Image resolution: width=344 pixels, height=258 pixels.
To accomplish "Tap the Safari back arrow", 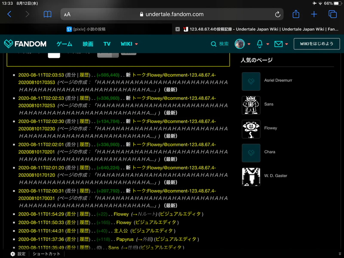I will click(9, 14).
